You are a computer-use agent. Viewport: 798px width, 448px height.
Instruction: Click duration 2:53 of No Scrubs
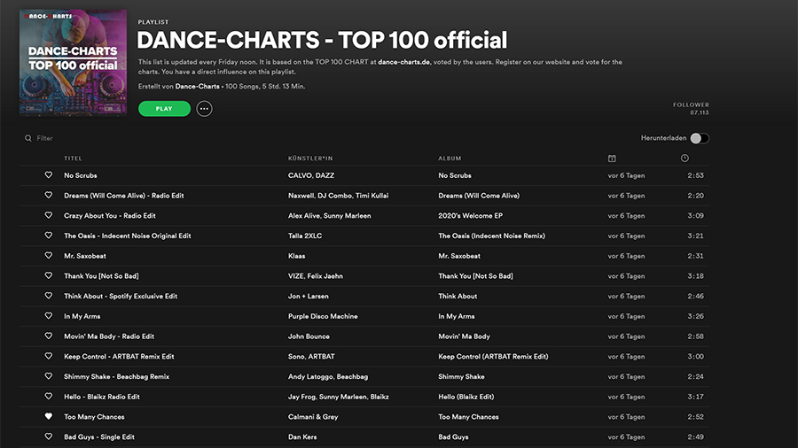click(x=695, y=175)
